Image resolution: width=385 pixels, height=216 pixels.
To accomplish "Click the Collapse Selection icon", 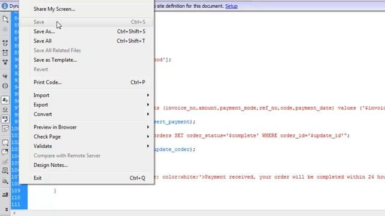I will 5,52.
